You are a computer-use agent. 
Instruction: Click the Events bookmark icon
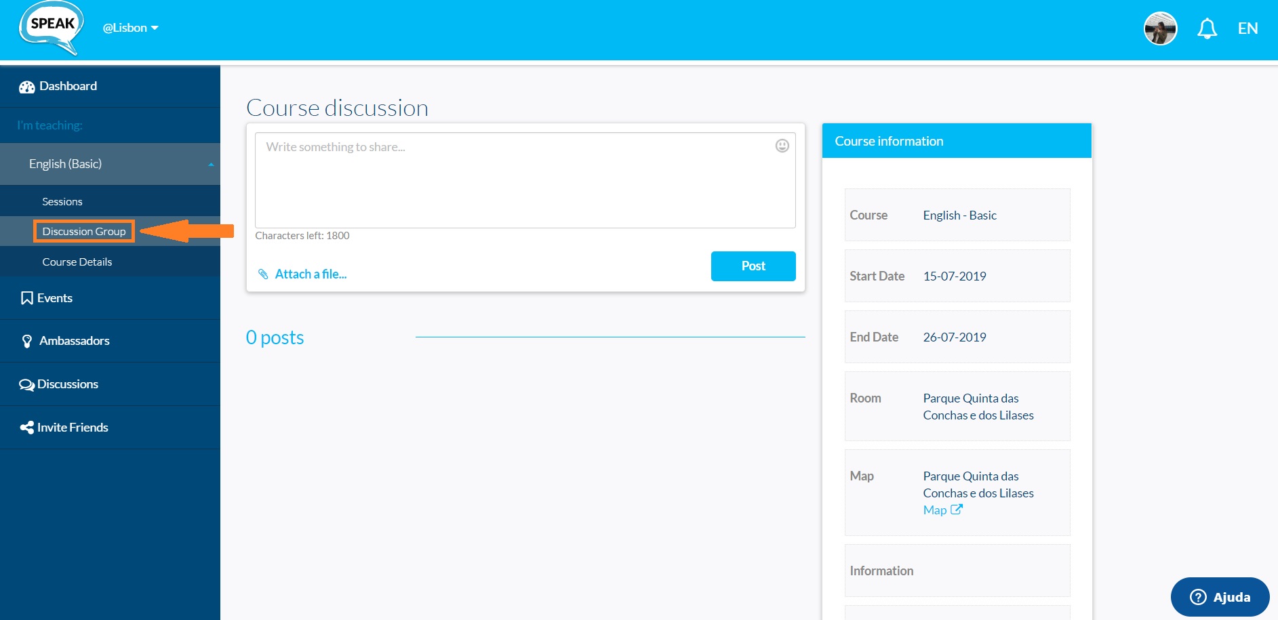point(27,298)
